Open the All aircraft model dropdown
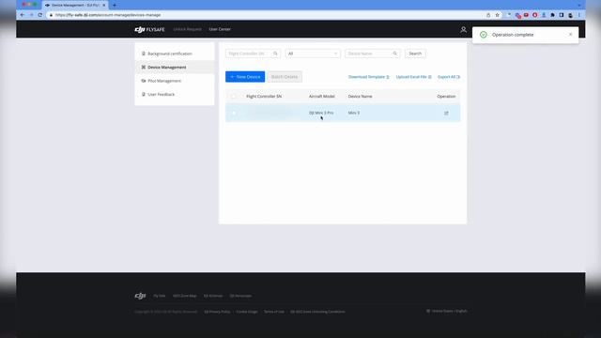Viewport: 601px width, 338px height. [x=313, y=54]
